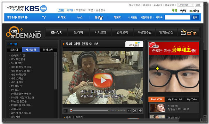
Task: Select the 연예오락 tab in onDemand navigation
Action: (x=122, y=32)
